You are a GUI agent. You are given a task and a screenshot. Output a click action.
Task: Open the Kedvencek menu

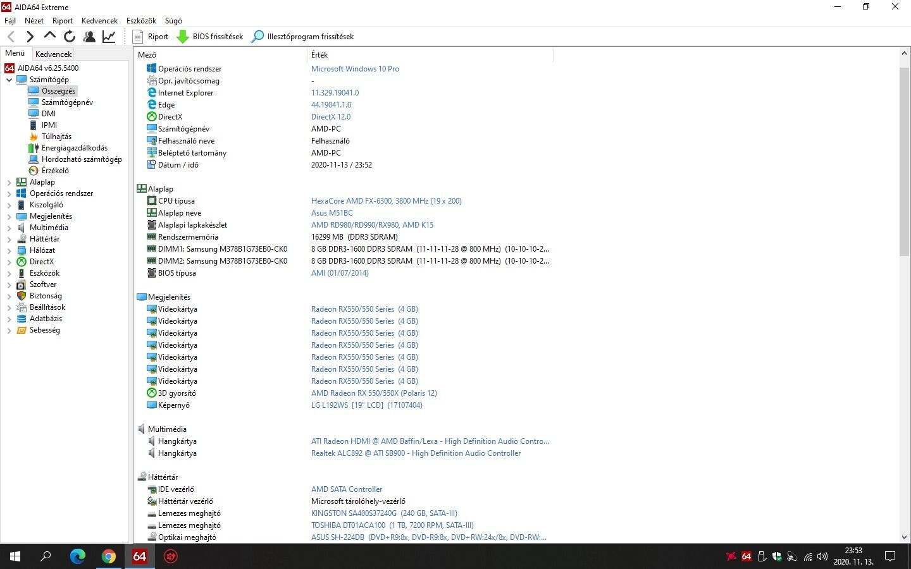pos(99,21)
